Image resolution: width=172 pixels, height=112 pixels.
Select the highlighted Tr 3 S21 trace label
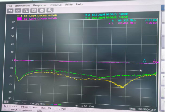(x=37, y=18)
